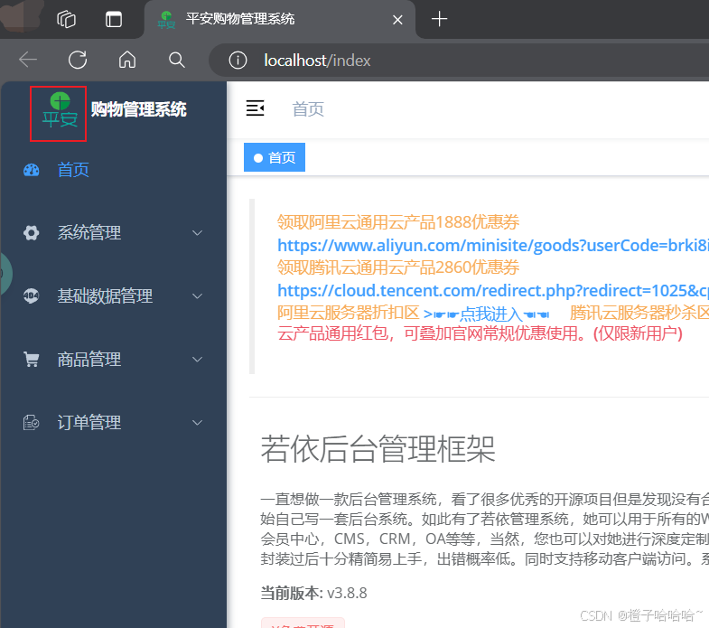Expand the 系统管理 chevron arrow

[197, 233]
